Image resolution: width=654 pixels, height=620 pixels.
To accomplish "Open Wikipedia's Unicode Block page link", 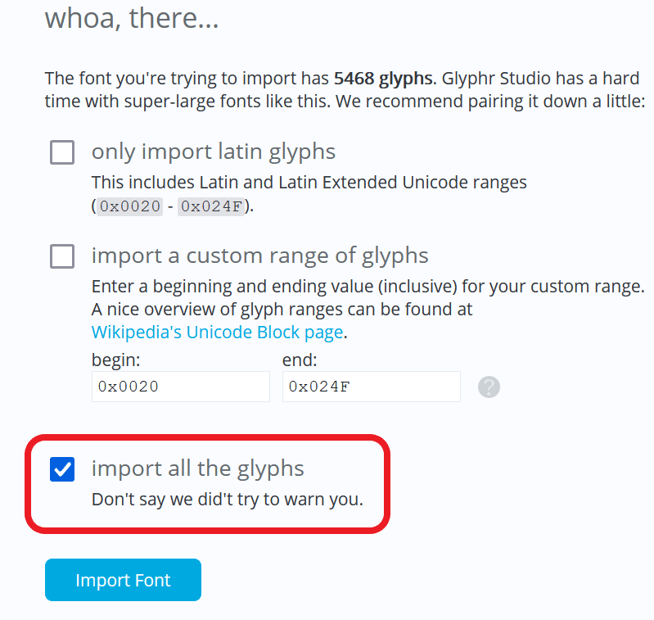I will (x=217, y=332).
